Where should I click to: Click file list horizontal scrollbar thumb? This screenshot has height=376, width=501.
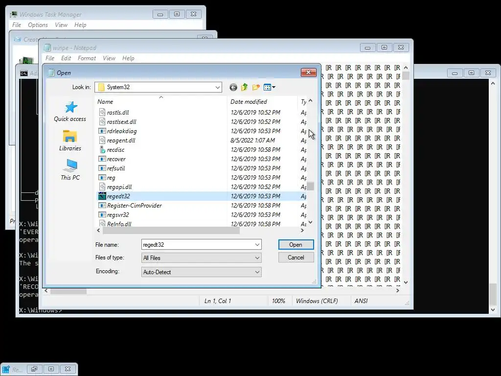(171, 230)
